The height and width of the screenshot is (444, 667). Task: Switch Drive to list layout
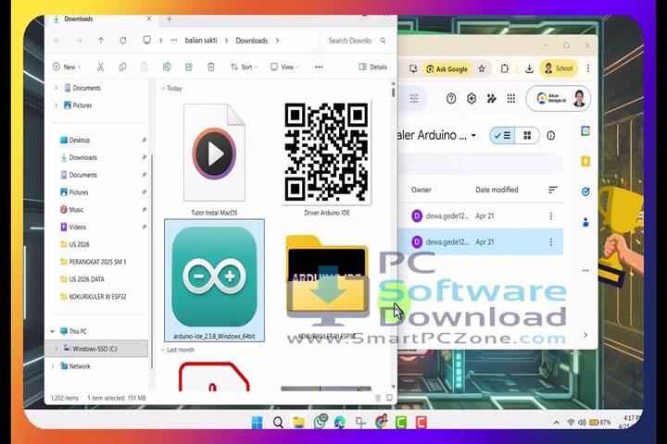(502, 136)
